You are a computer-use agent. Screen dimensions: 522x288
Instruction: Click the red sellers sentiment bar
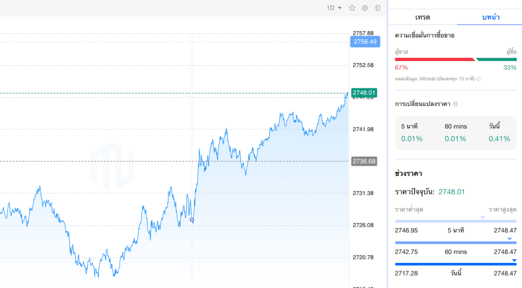pyautogui.click(x=434, y=59)
